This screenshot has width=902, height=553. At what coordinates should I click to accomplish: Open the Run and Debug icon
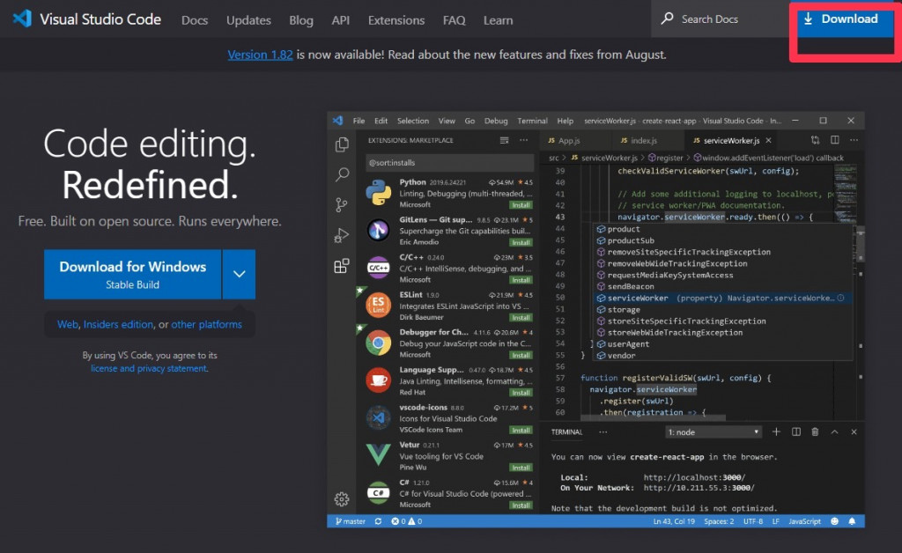pos(342,235)
